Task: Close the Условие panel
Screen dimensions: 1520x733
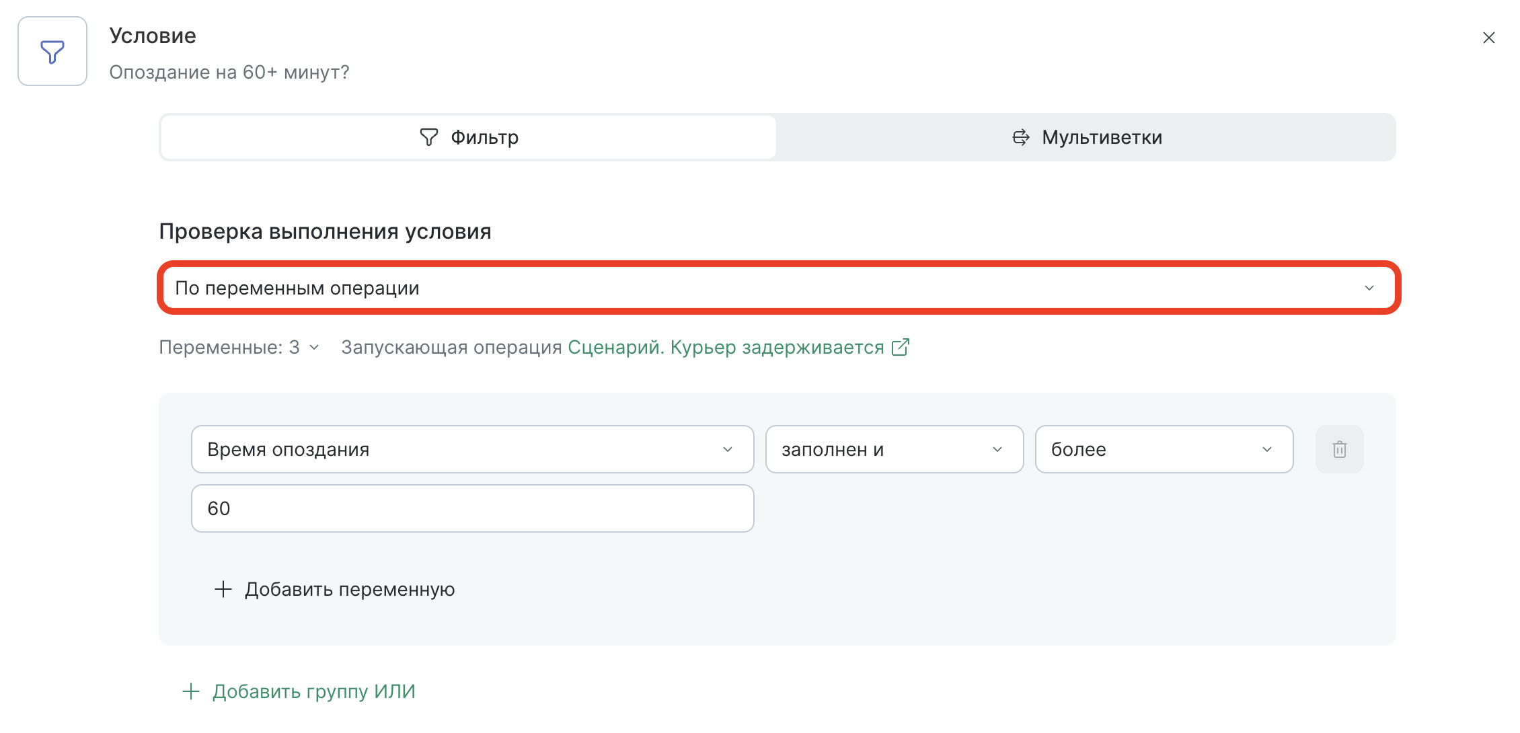Action: pos(1489,38)
